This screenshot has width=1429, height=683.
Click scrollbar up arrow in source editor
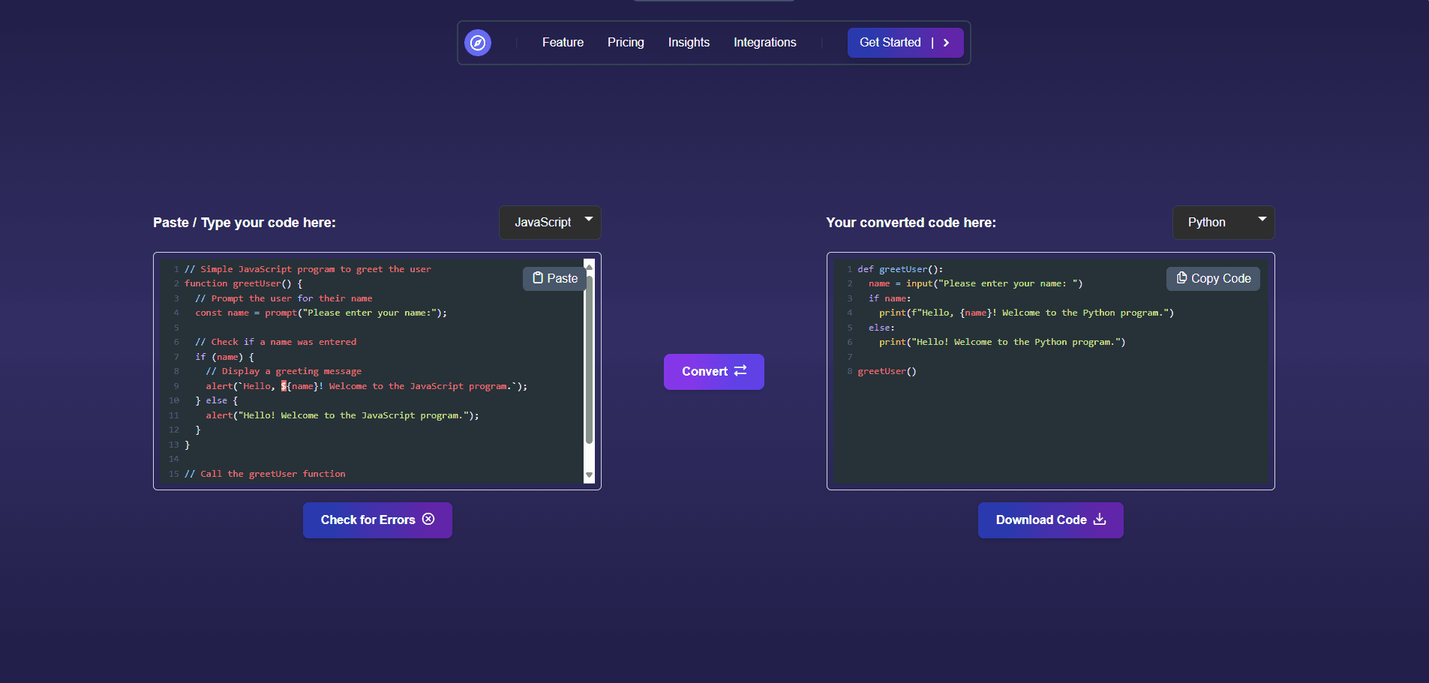pos(589,266)
